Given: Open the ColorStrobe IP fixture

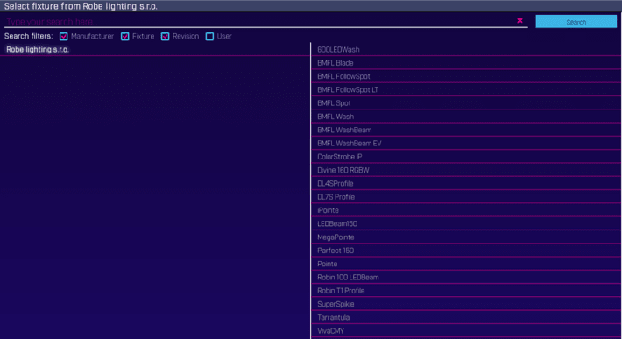Looking at the screenshot, I should click(466, 157).
